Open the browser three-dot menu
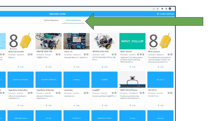This screenshot has width=217, height=121. pos(174,9)
